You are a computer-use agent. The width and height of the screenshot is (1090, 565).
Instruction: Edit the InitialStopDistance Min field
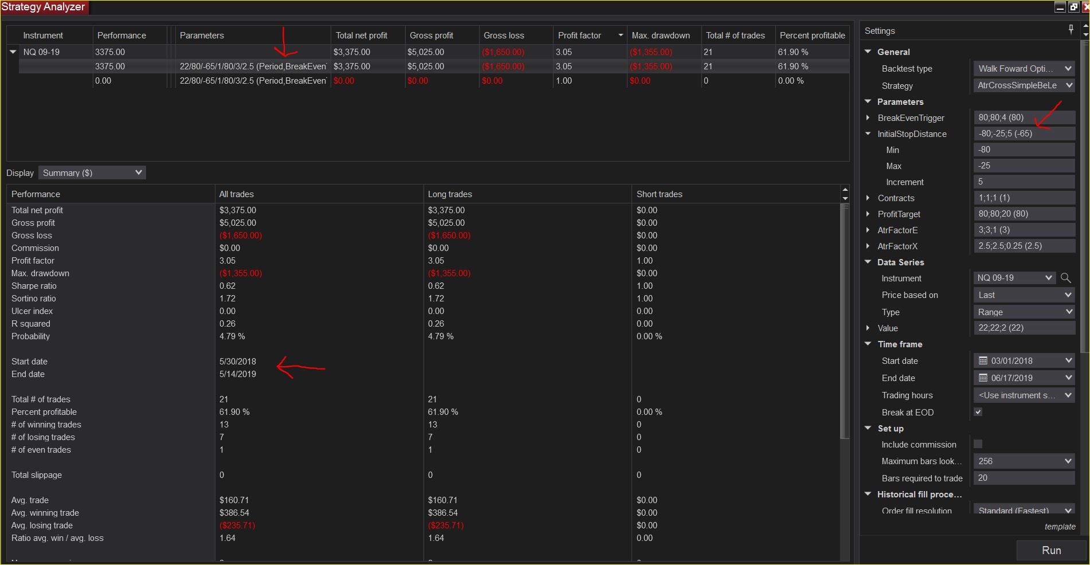point(1024,150)
